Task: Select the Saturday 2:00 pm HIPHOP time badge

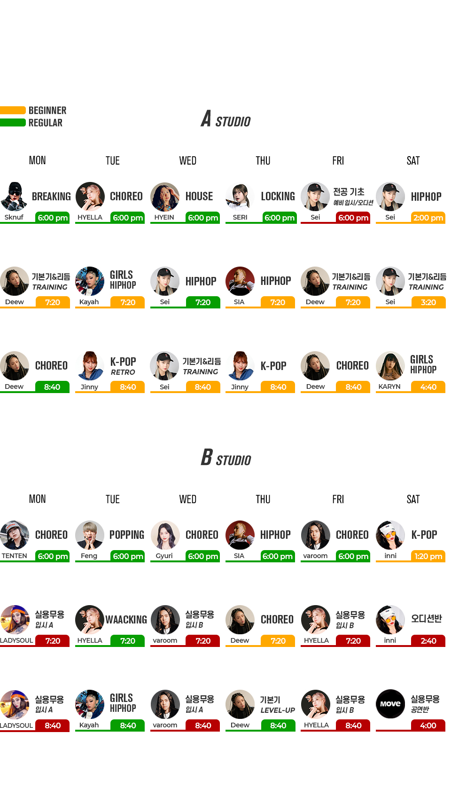Action: click(x=428, y=218)
